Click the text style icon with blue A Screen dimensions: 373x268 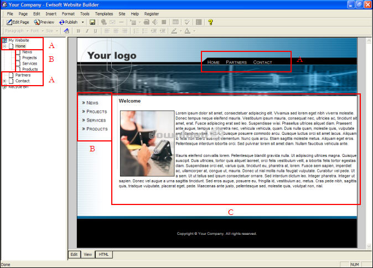click(66, 31)
